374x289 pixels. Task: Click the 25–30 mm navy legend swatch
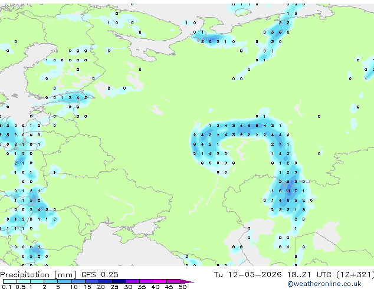(x=119, y=281)
